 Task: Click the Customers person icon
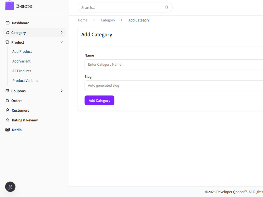pyautogui.click(x=8, y=110)
